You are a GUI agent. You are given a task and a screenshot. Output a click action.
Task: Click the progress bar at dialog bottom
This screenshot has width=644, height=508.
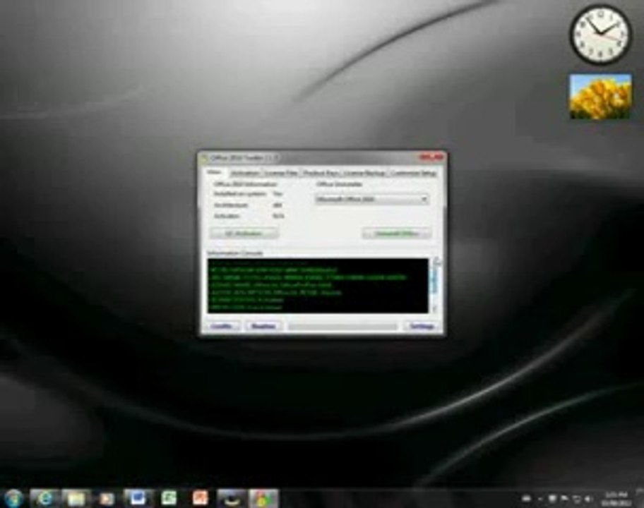point(342,327)
